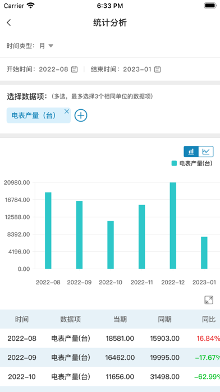Click the 同比 column header

[x=209, y=319]
